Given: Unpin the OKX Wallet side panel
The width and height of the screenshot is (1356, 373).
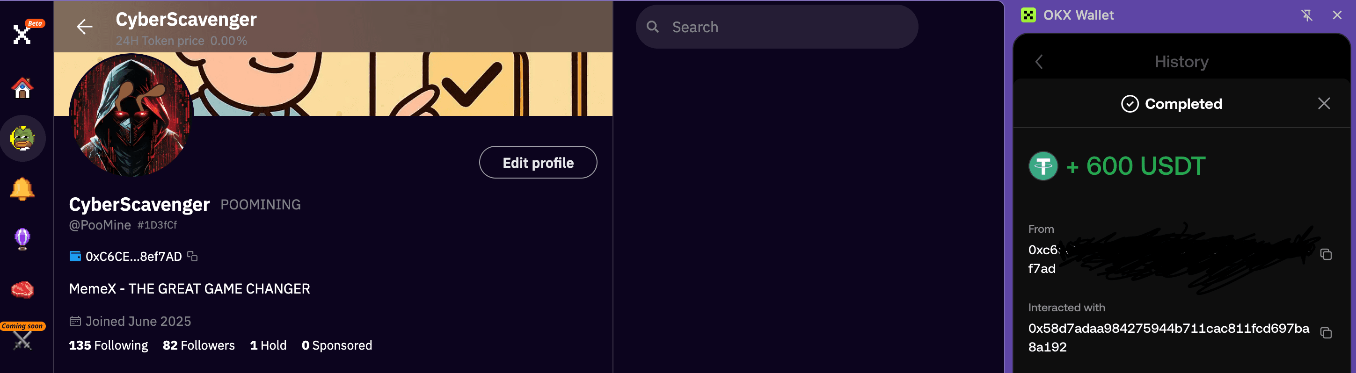Looking at the screenshot, I should [x=1306, y=15].
